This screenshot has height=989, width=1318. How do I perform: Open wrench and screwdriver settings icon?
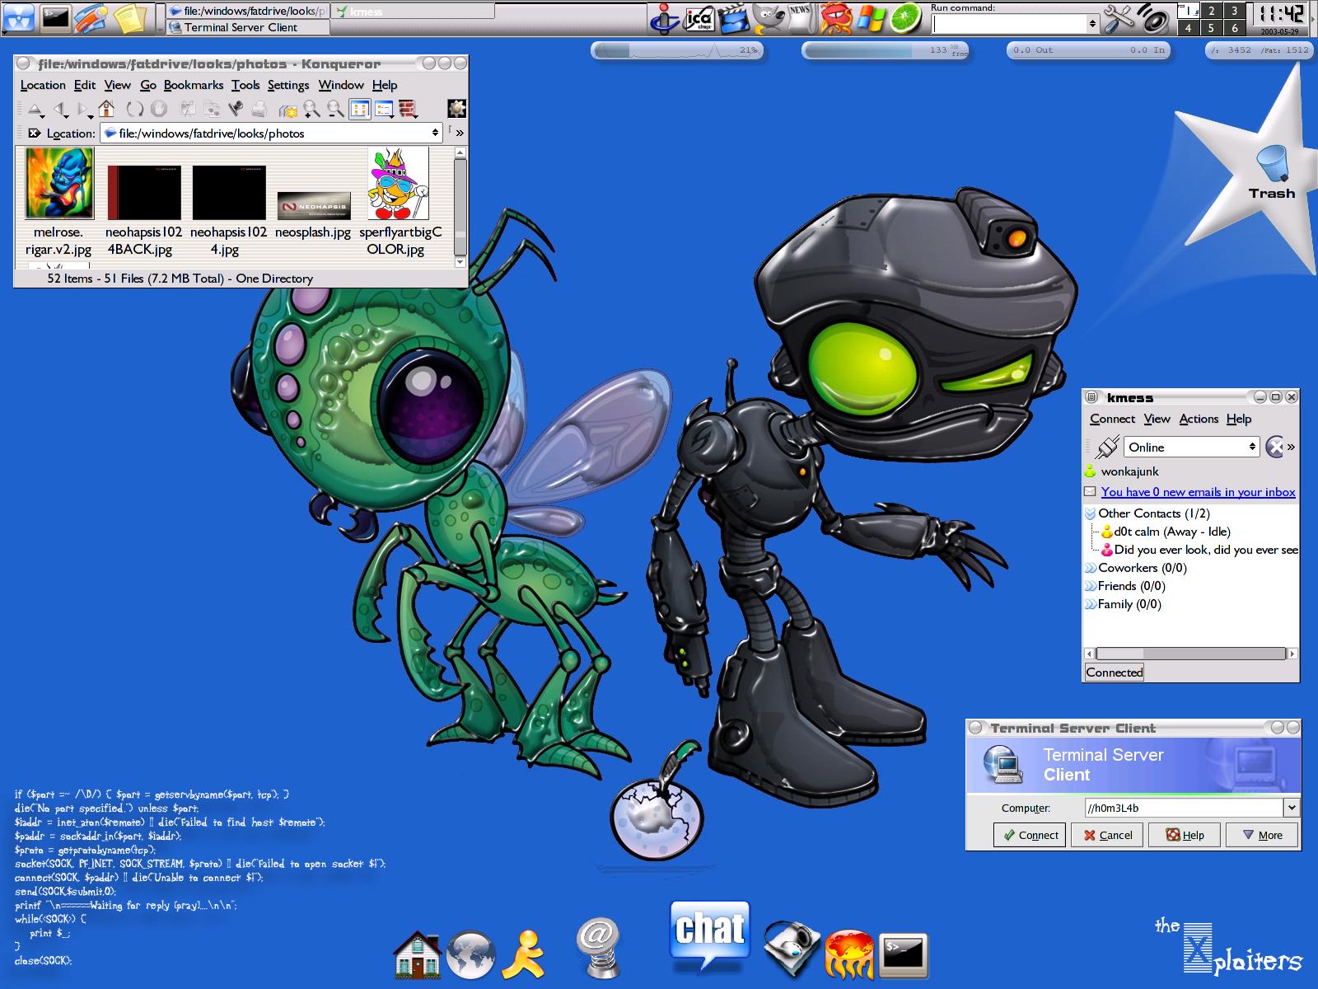(1119, 18)
